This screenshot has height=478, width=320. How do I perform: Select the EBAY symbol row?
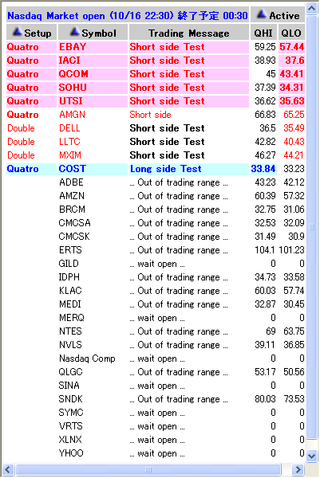click(x=156, y=47)
